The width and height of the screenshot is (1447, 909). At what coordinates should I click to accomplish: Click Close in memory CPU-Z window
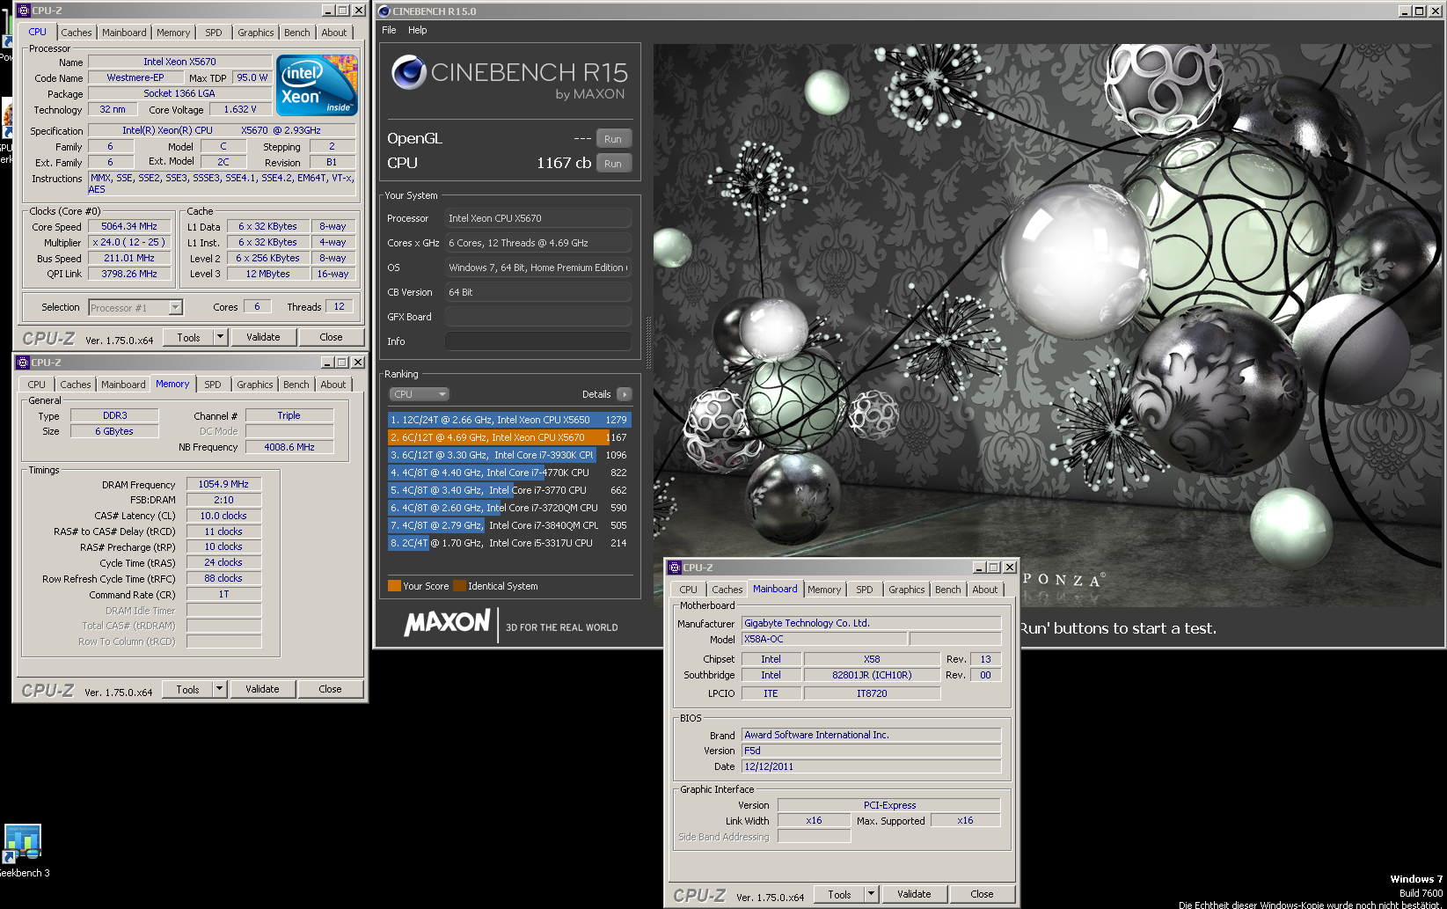point(331,689)
